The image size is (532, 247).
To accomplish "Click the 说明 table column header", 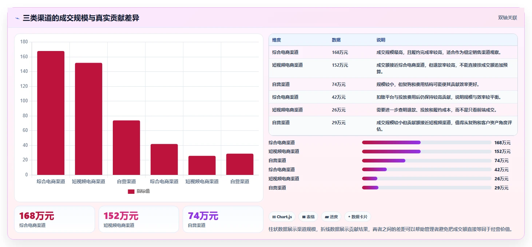I will point(381,40).
